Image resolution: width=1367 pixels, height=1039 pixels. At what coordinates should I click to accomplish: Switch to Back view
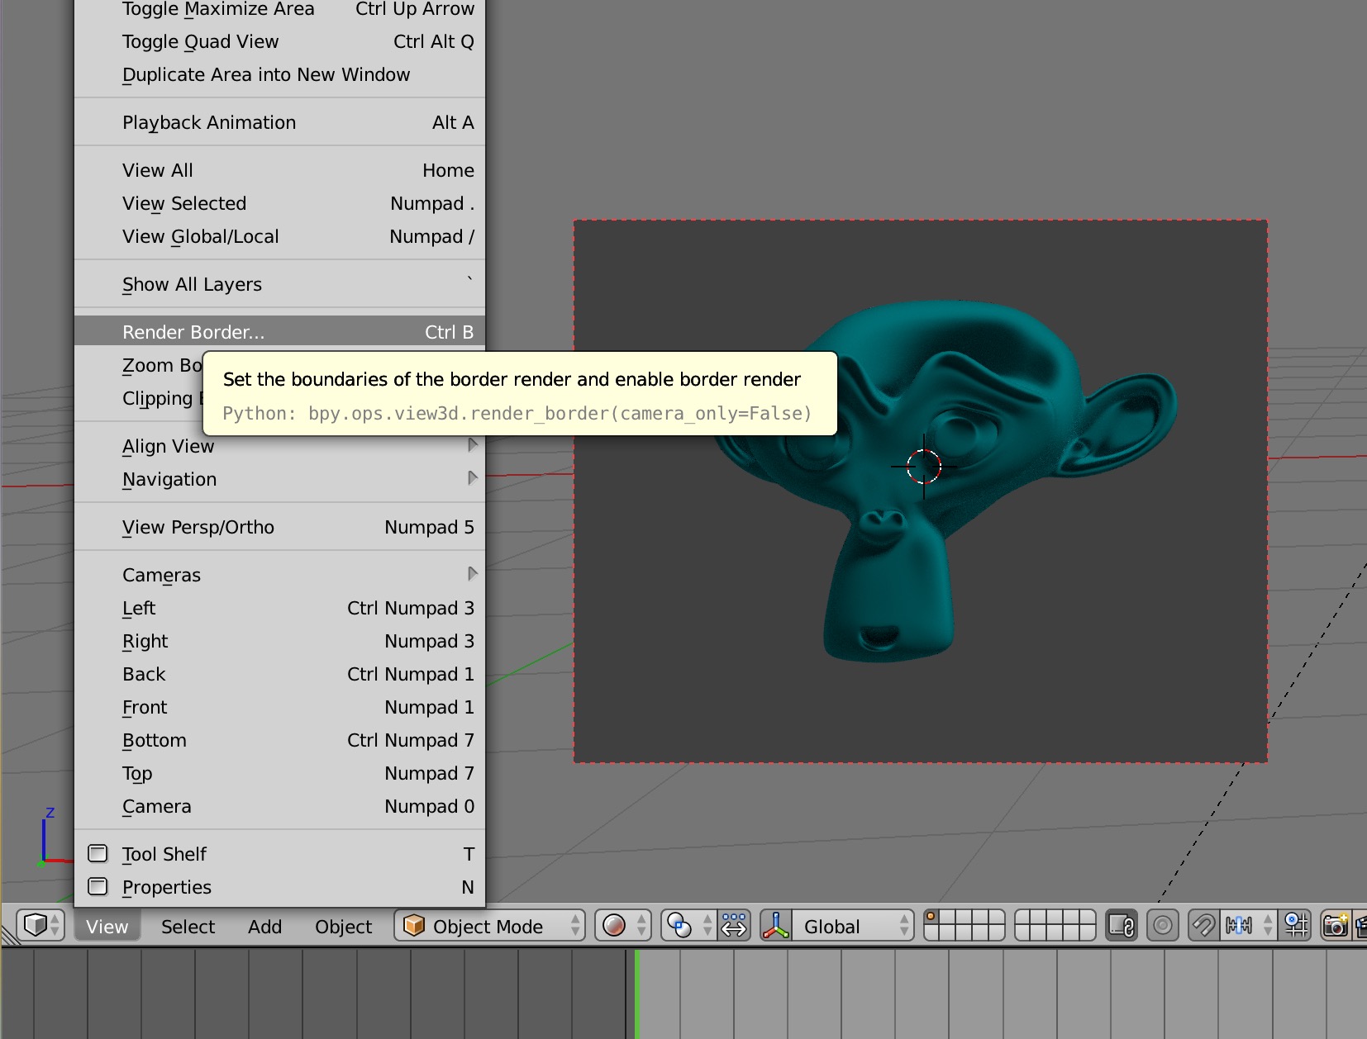[x=279, y=674]
